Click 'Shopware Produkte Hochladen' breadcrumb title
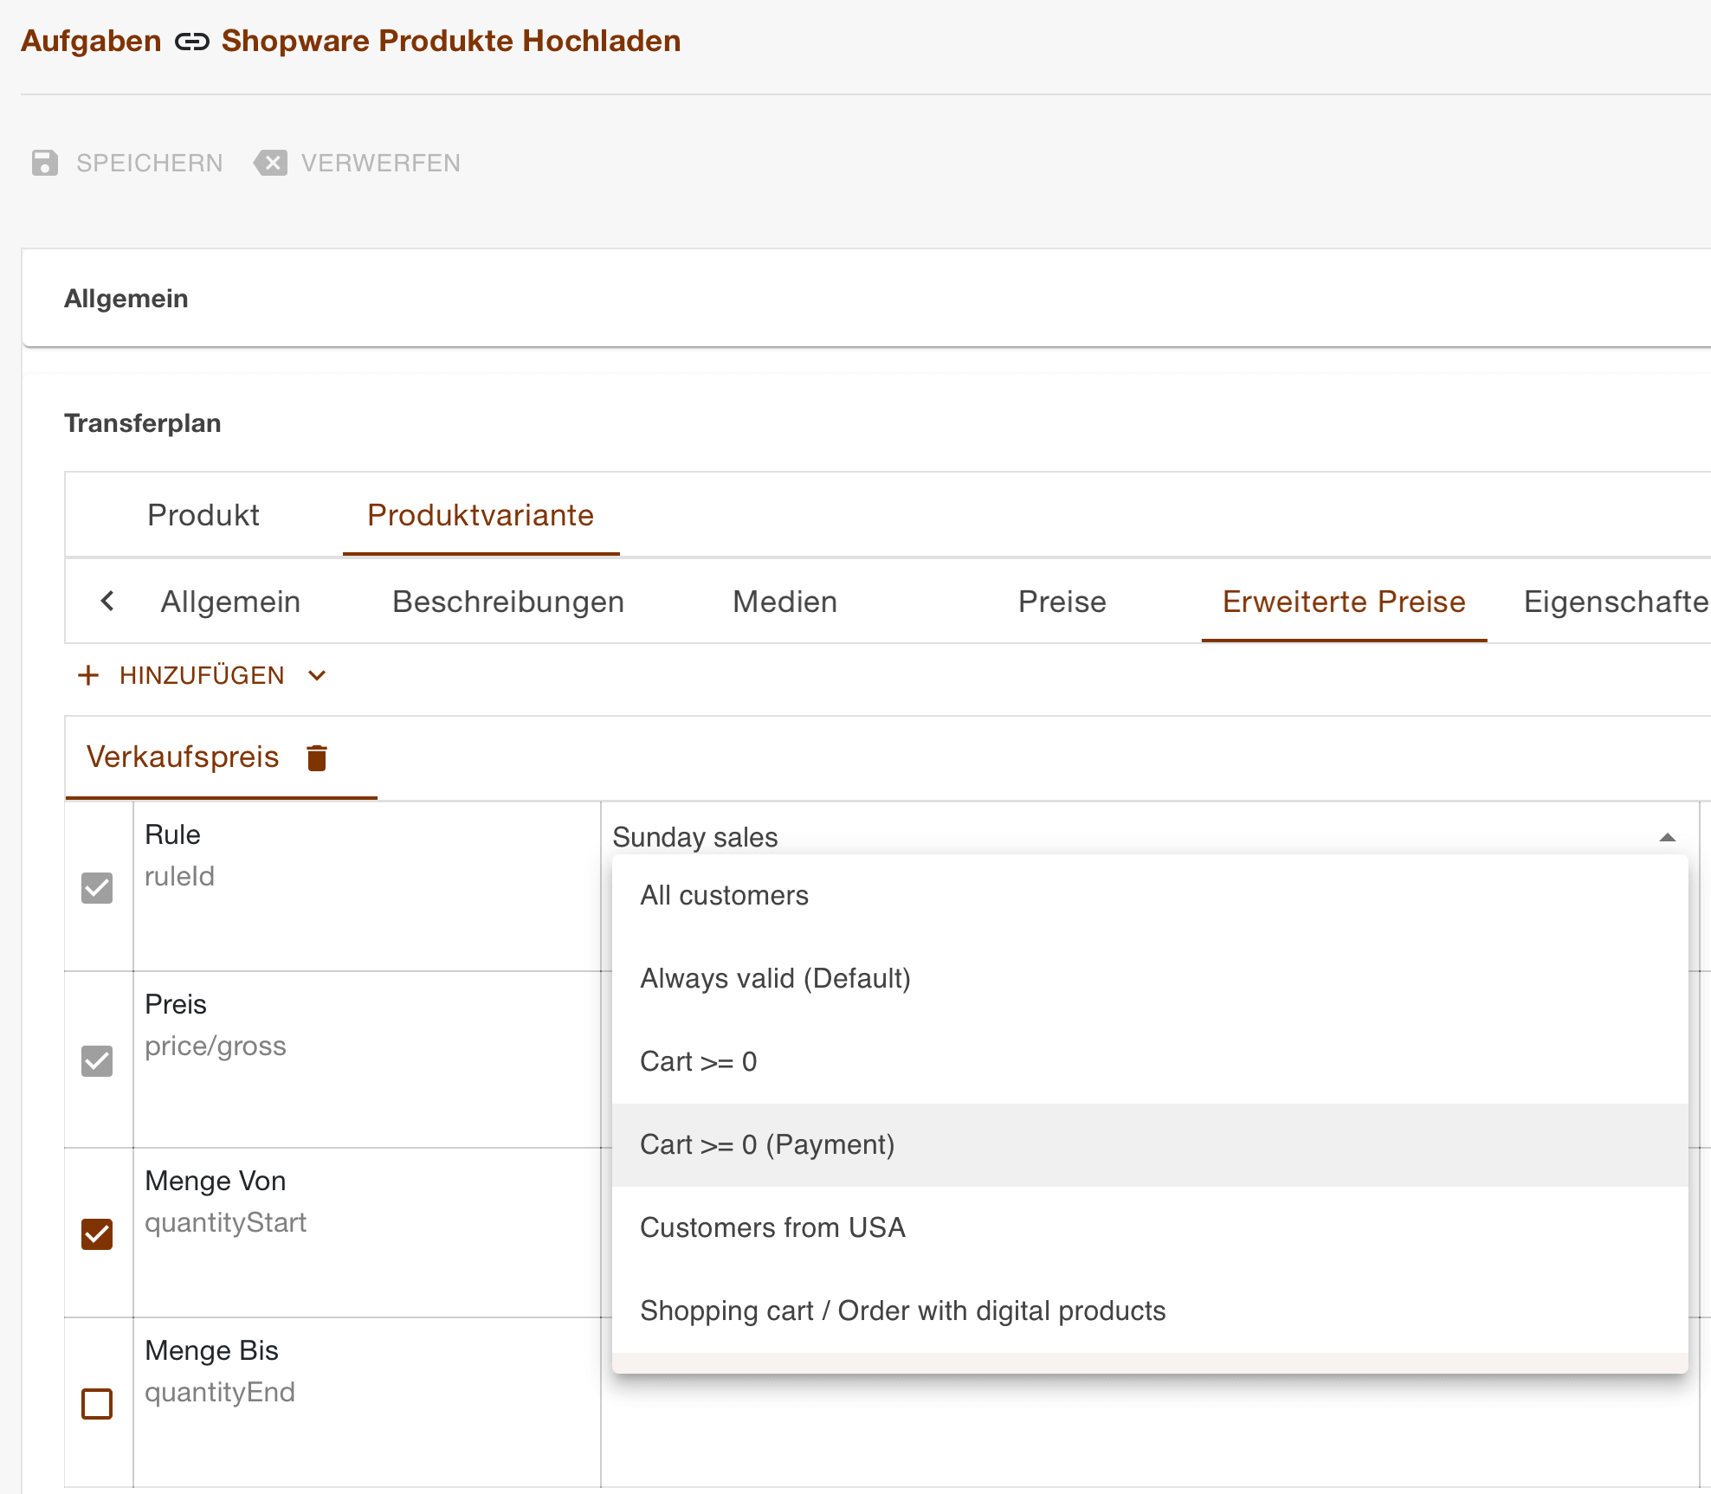This screenshot has height=1494, width=1711. (451, 41)
